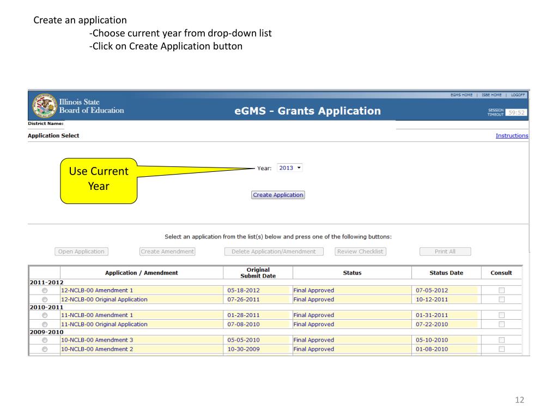Click Final Approved status of 12-NCLB-00 Amendment 1
Viewport: 558px width, 419px height.
click(313, 290)
